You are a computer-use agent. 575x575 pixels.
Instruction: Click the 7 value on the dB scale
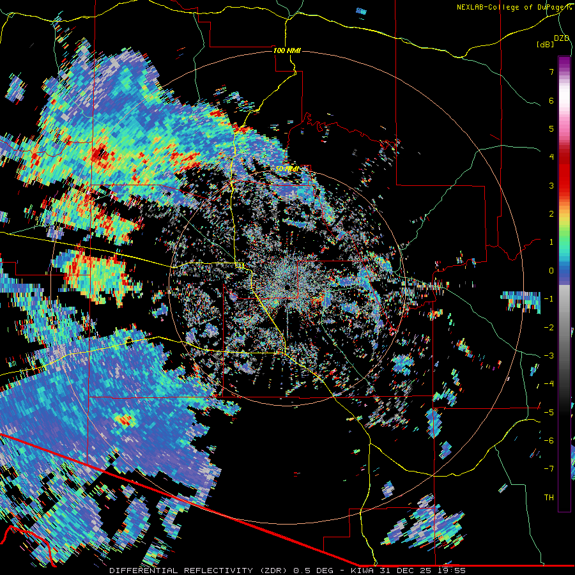tap(551, 72)
